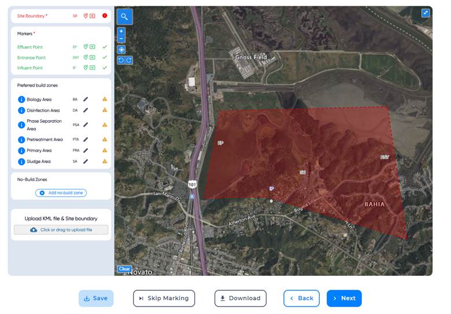
Task: Edit the Pretreatment Area zone with pencil
Action: tap(86, 139)
